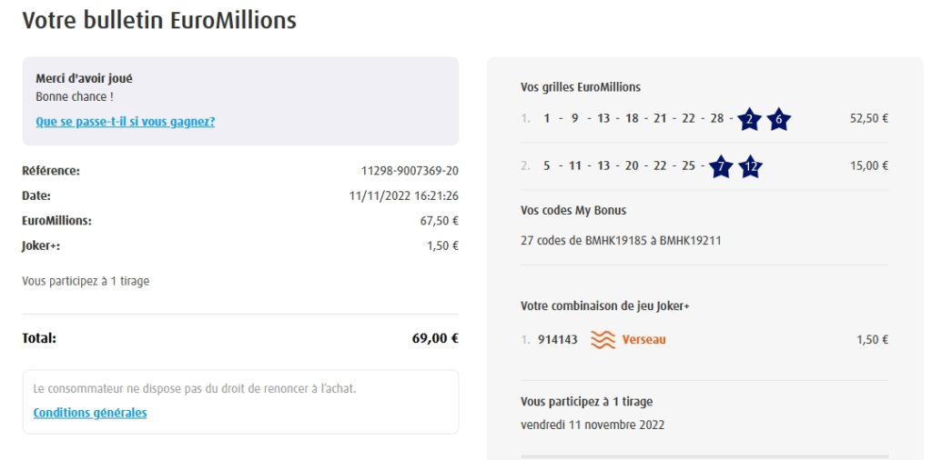Image resolution: width=932 pixels, height=460 pixels.
Task: Click the star number 6 icon
Action: 778,119
